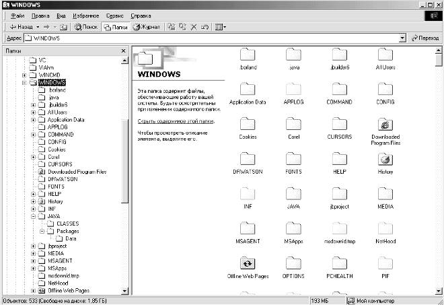Open the Избранное (Favorites) menu
Screen dimensions: 444x305
click(86, 15)
